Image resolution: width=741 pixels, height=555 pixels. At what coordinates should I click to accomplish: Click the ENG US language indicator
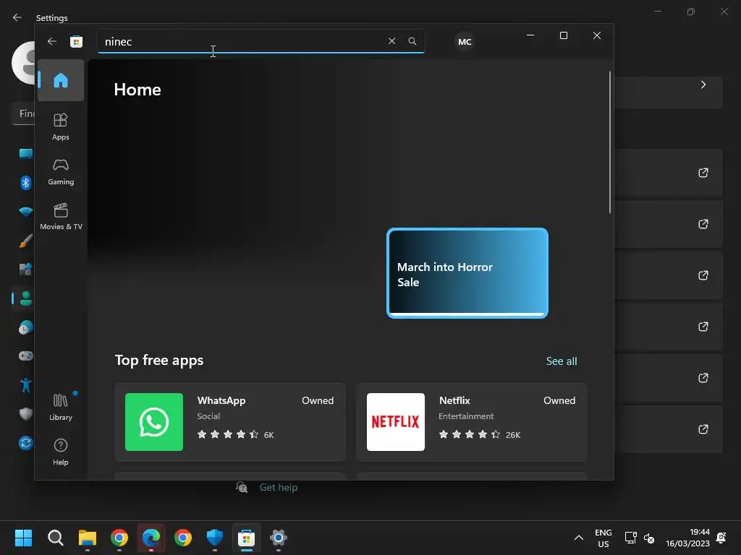tap(604, 538)
